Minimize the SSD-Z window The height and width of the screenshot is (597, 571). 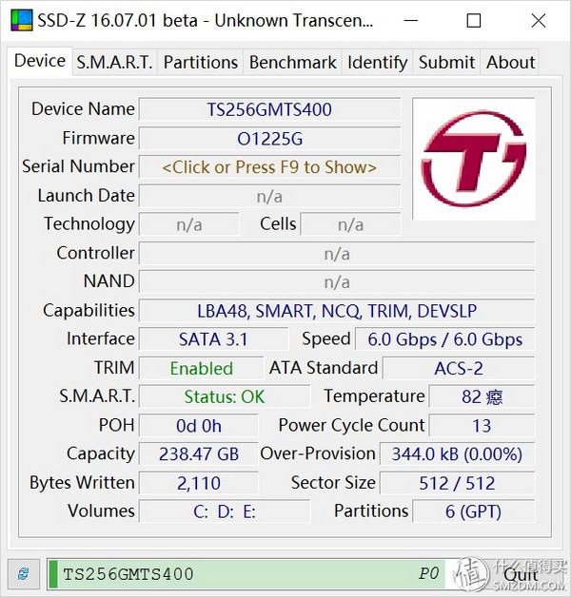(x=412, y=20)
